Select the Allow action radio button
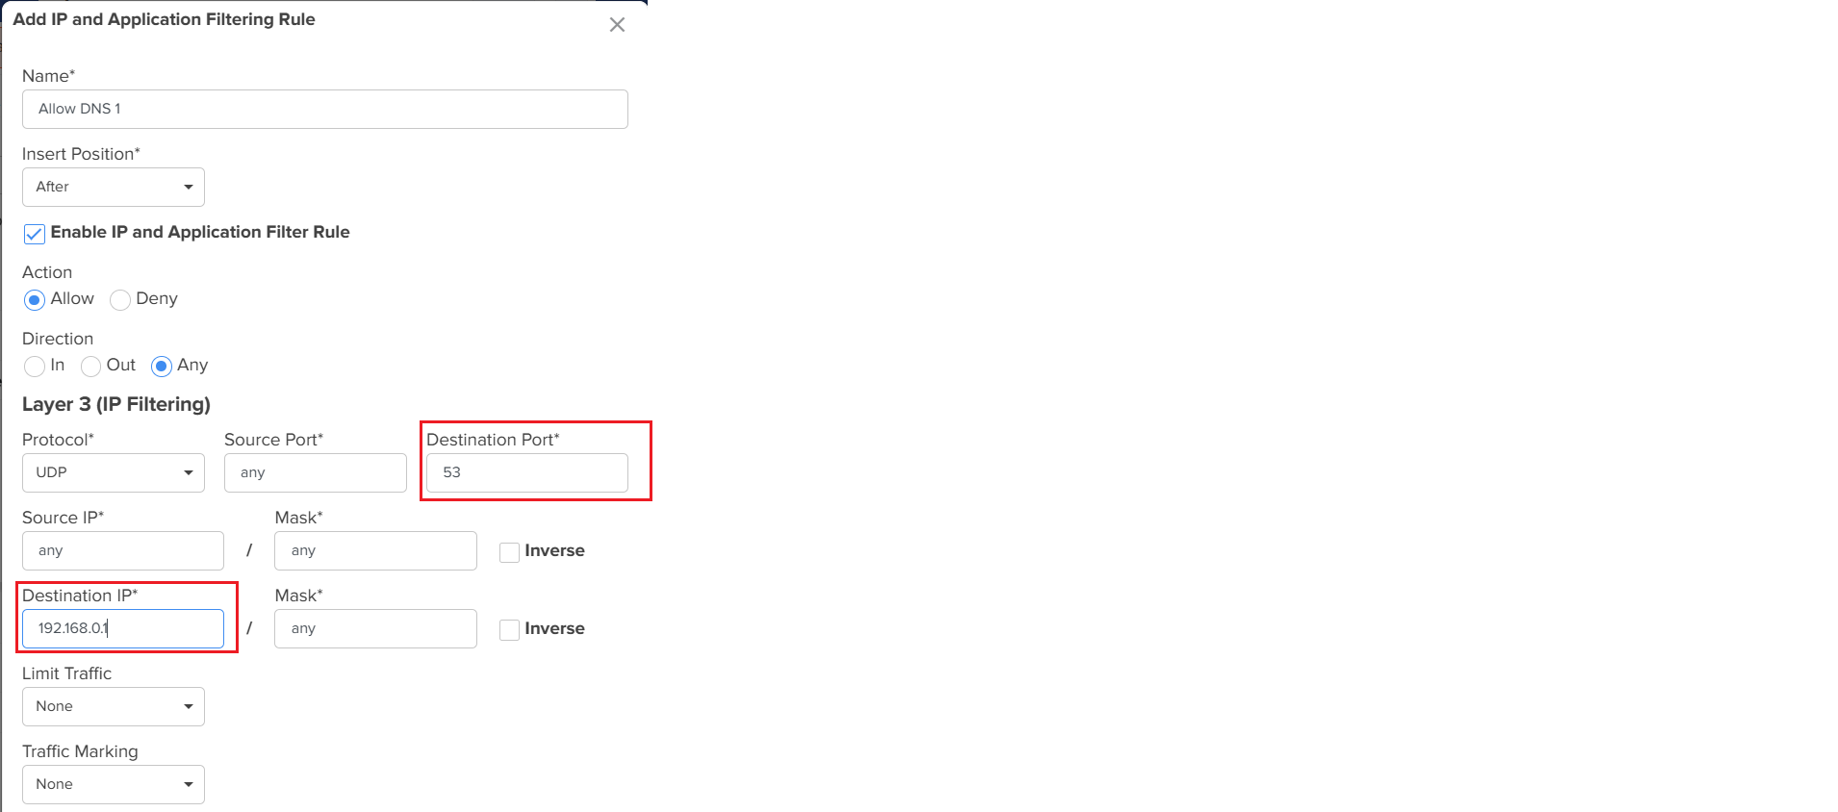Screen dimensions: 1838x812 pos(35,300)
